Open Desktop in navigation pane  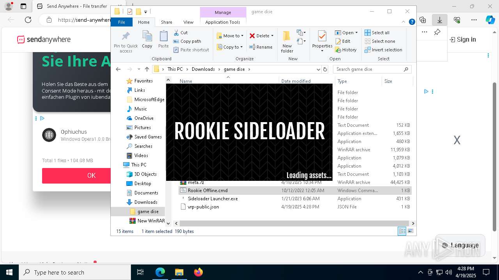(x=143, y=184)
